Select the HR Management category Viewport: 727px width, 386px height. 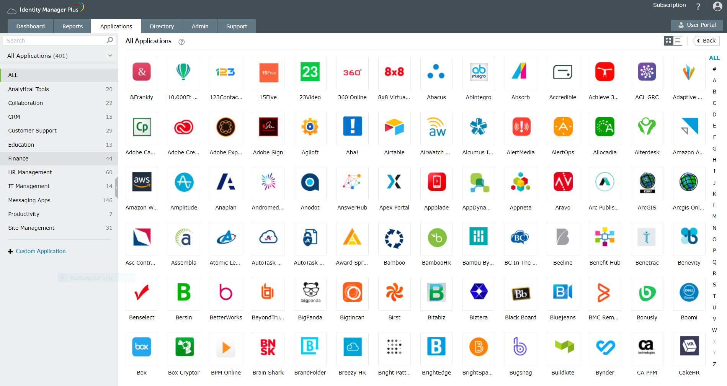click(59, 172)
